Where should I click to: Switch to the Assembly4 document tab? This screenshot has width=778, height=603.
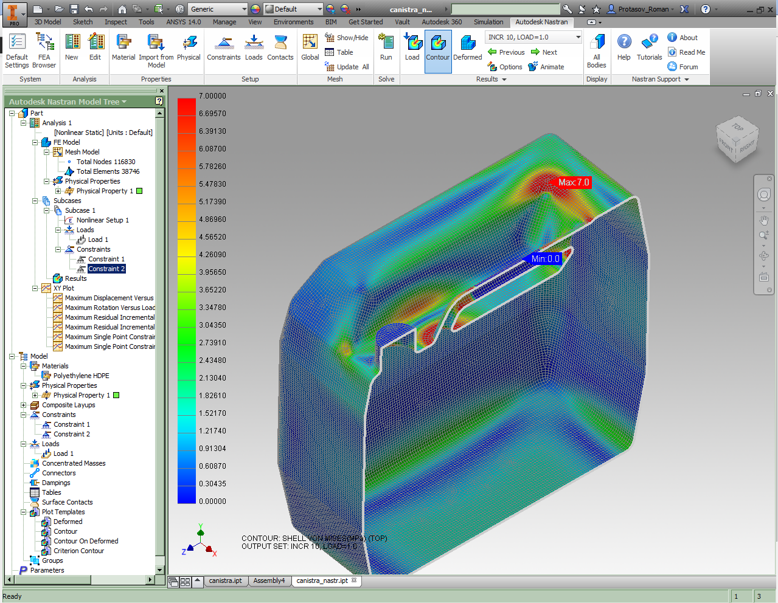[269, 581]
